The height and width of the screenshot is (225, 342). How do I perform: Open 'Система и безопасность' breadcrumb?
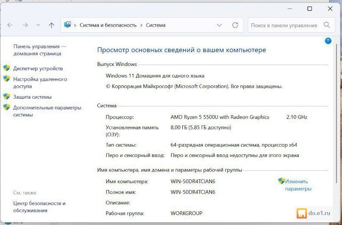[108, 25]
